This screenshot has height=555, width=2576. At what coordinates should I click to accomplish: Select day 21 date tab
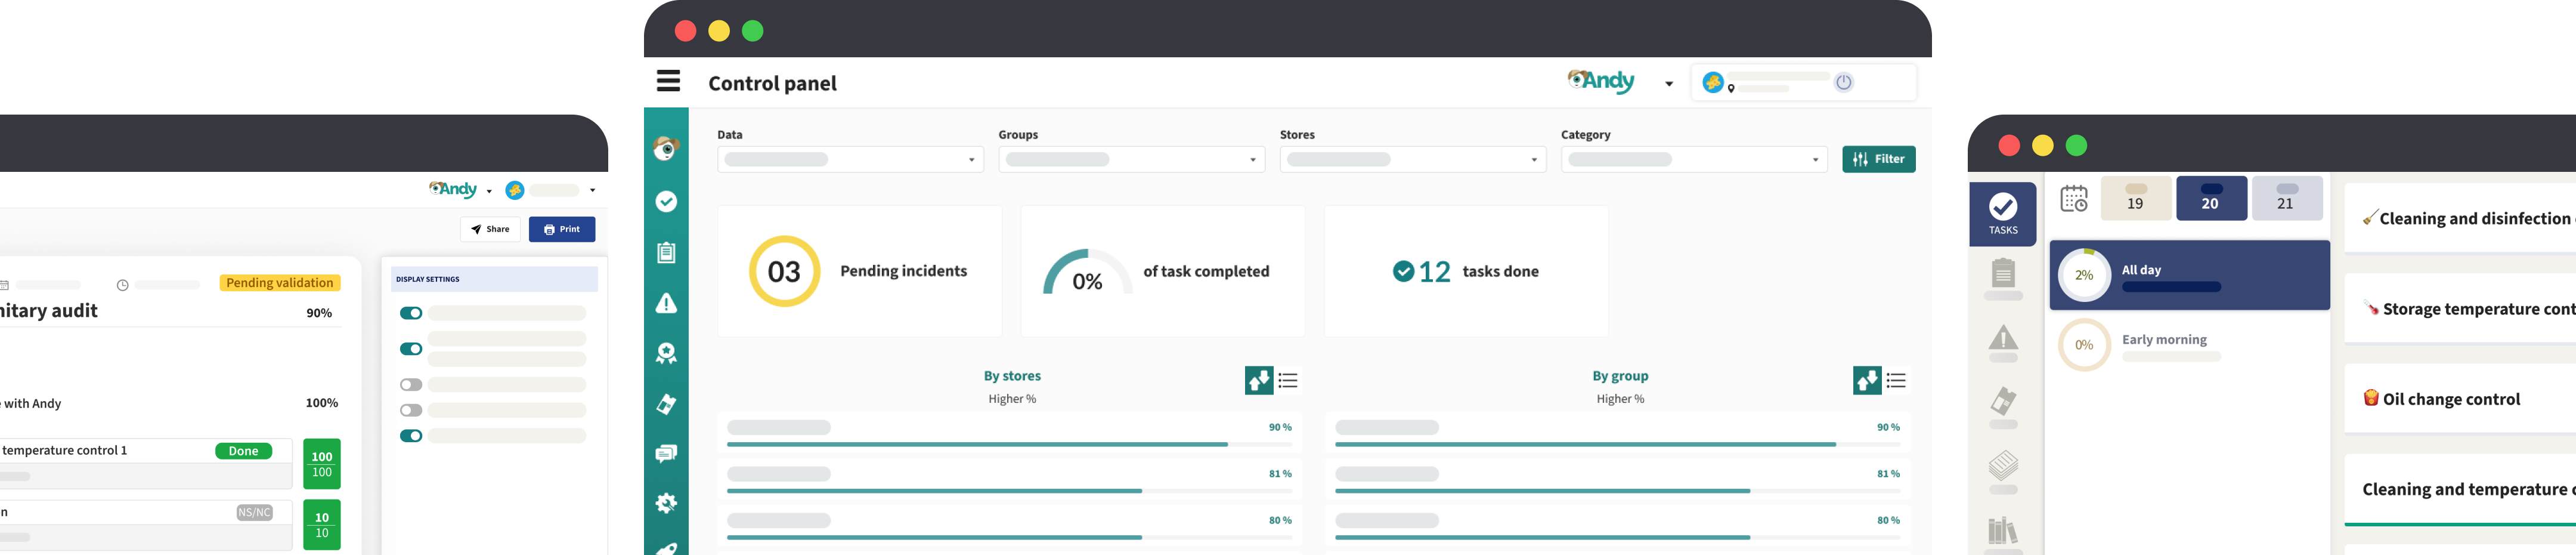[2286, 198]
